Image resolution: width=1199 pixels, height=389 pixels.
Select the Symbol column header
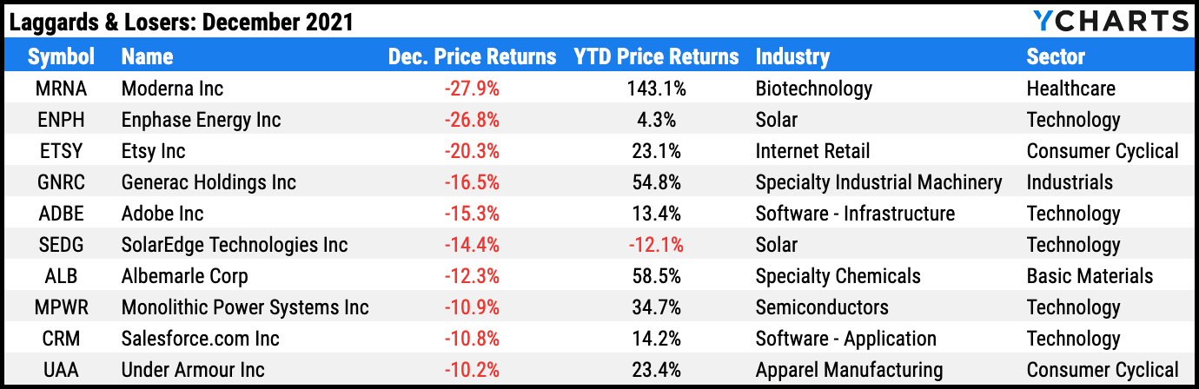(x=61, y=57)
